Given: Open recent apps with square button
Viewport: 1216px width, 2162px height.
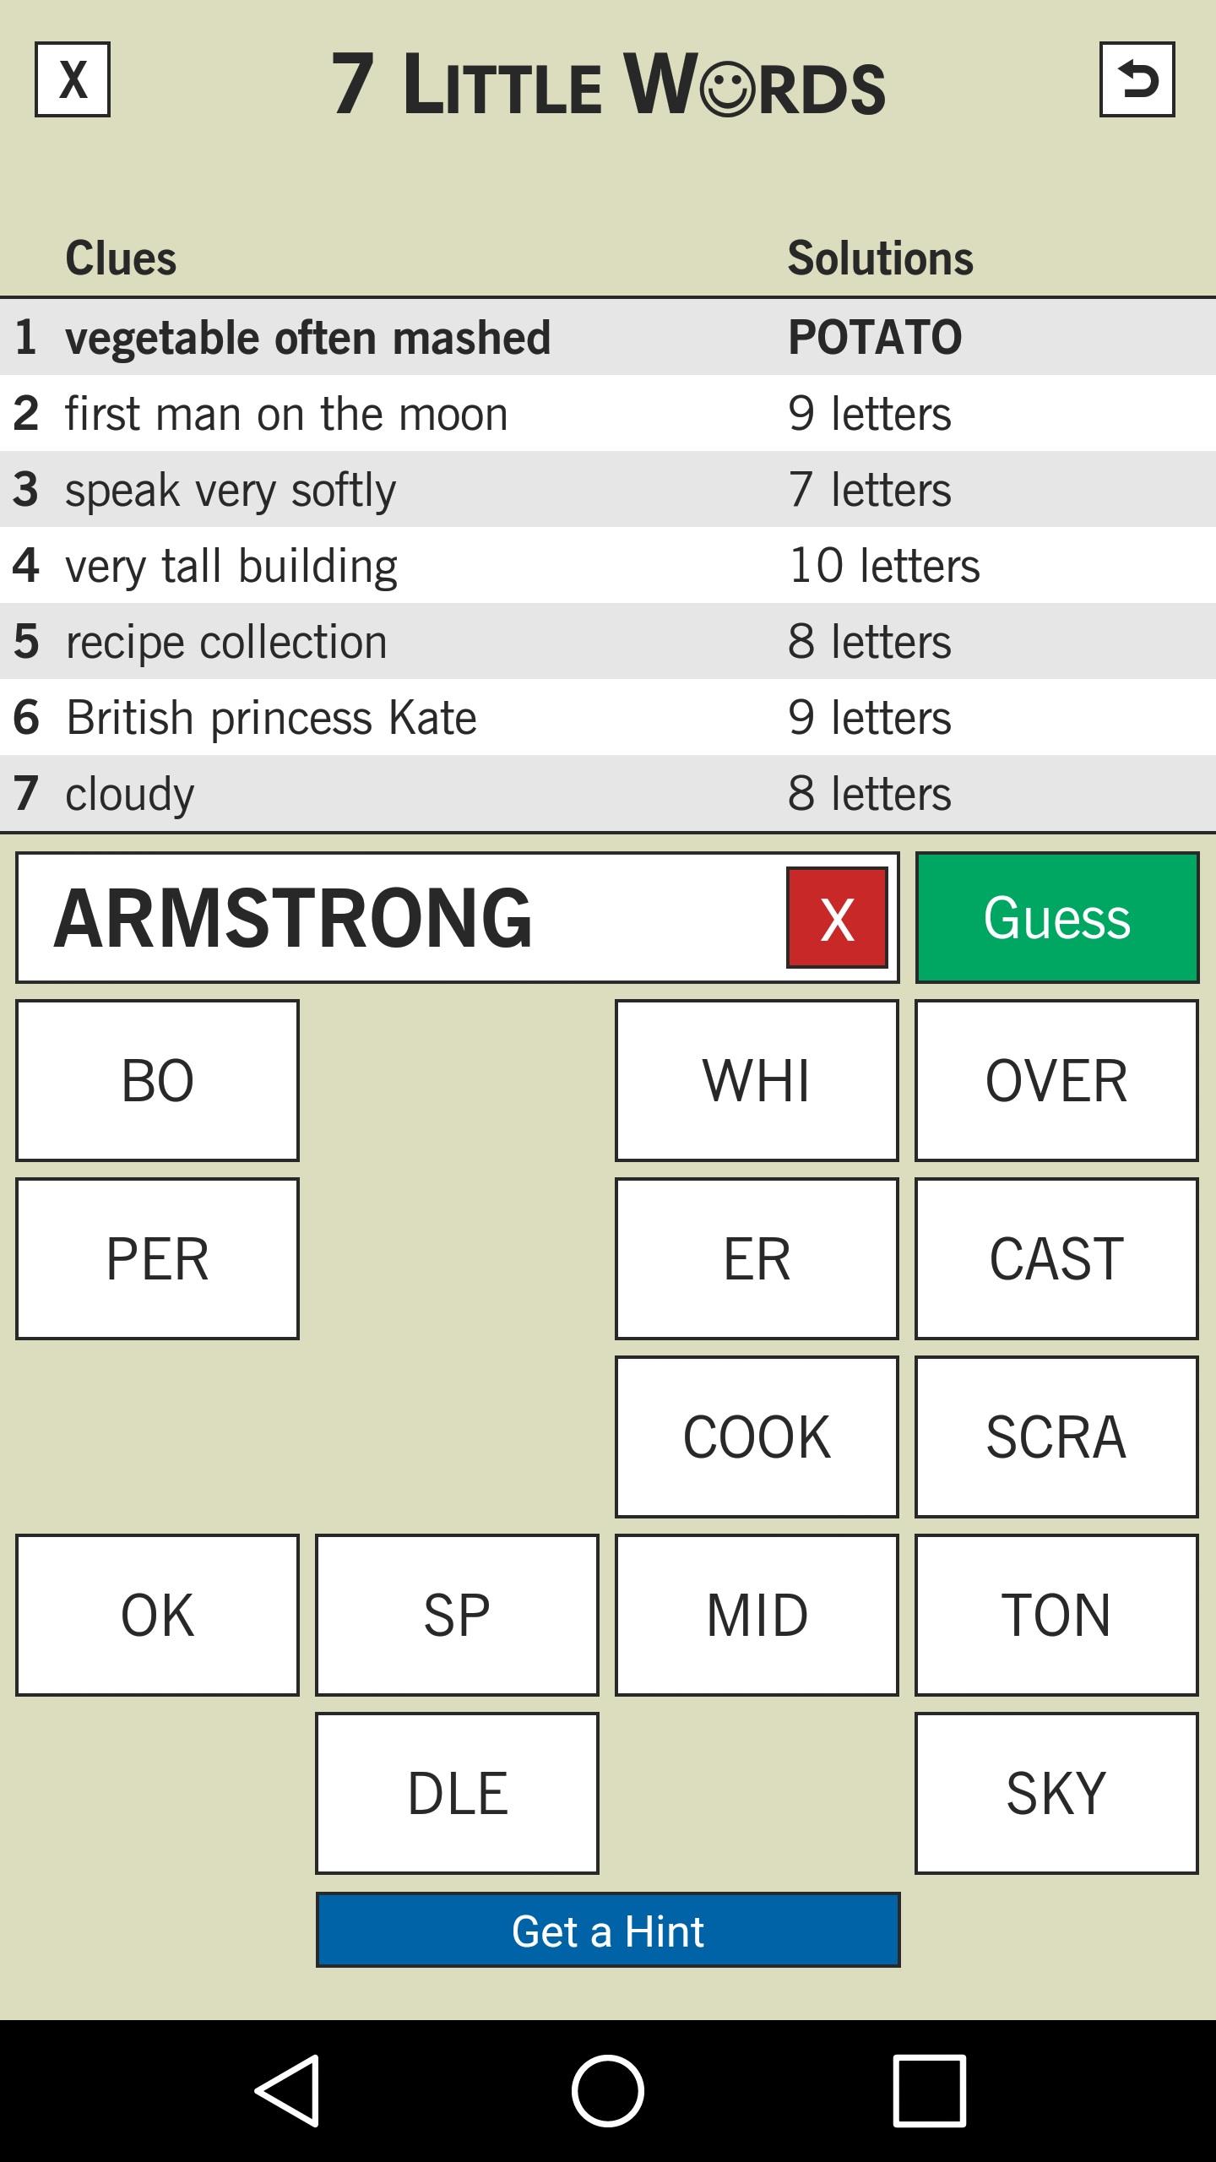Looking at the screenshot, I should tap(929, 2090).
